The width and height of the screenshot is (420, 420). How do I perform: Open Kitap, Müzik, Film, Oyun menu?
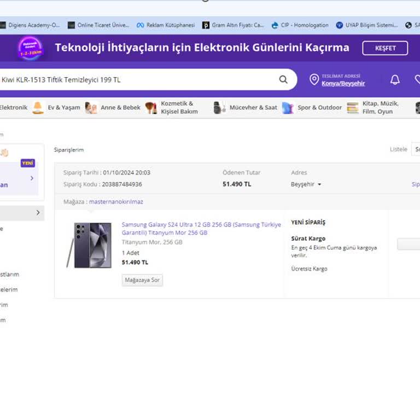coord(381,108)
